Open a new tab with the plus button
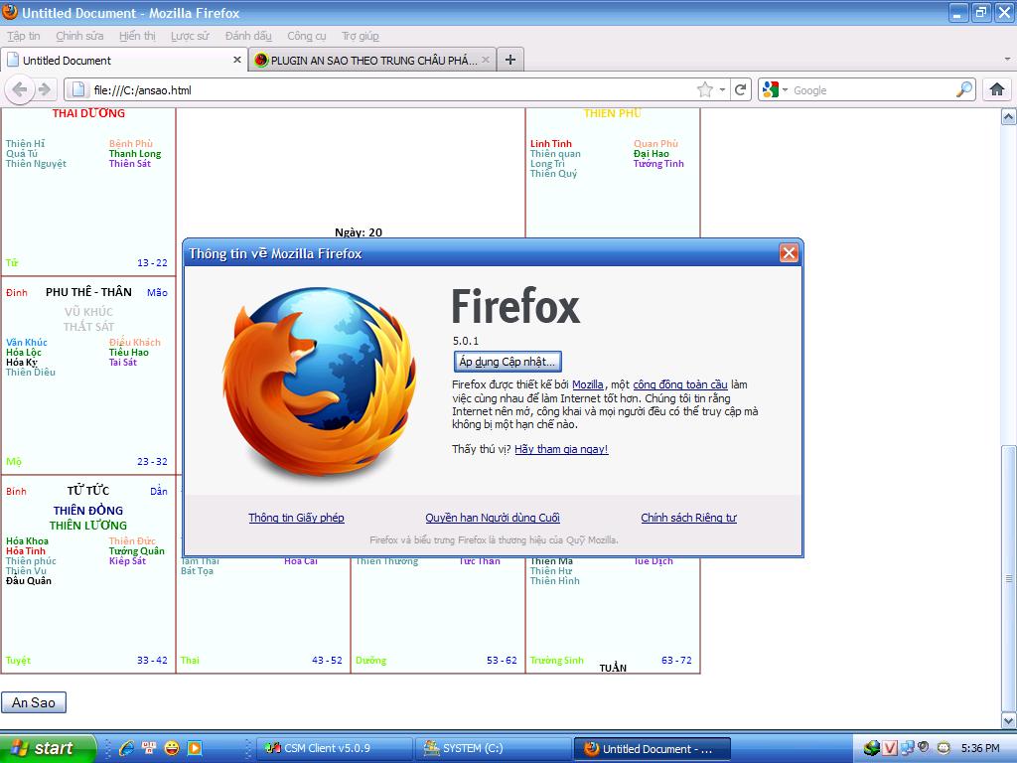Image resolution: width=1017 pixels, height=763 pixels. click(x=509, y=60)
